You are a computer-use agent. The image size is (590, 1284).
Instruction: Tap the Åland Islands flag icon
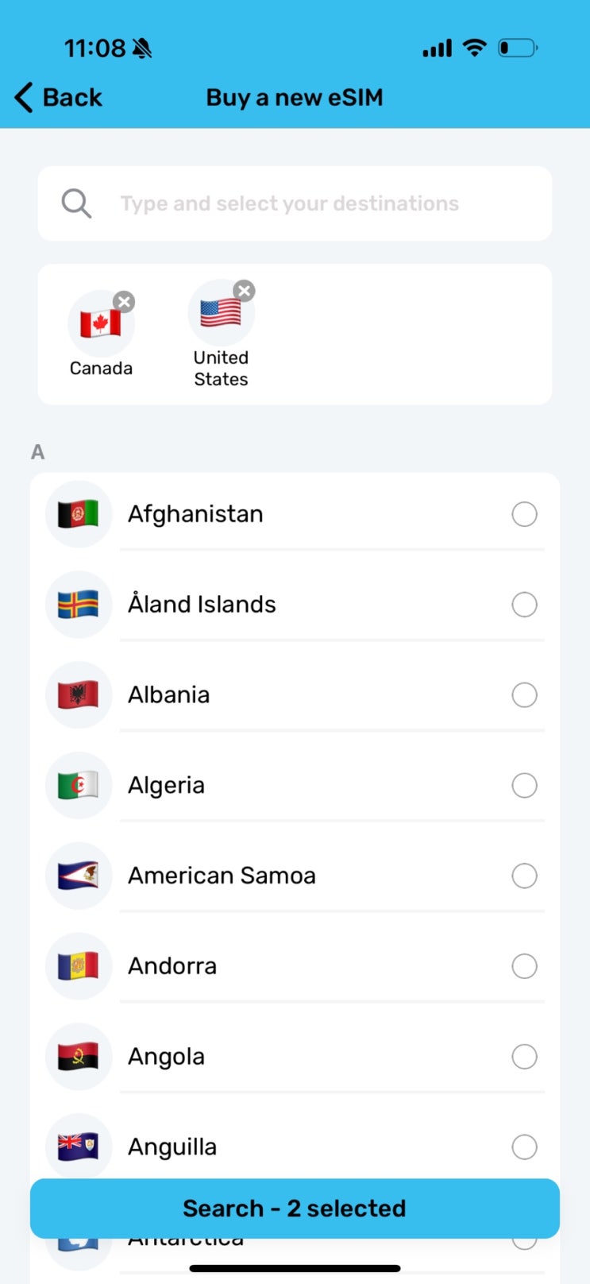click(x=79, y=605)
